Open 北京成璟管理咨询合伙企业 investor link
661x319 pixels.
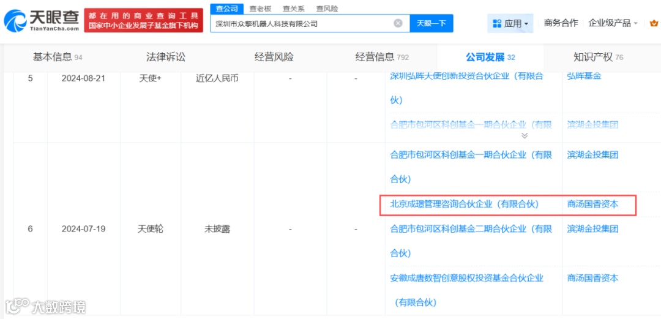(x=464, y=205)
